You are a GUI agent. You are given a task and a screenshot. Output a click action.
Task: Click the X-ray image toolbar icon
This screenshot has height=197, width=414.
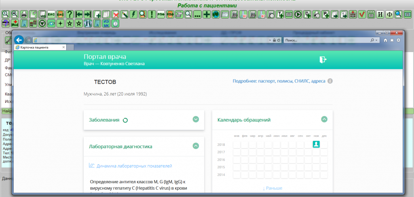click(x=88, y=23)
